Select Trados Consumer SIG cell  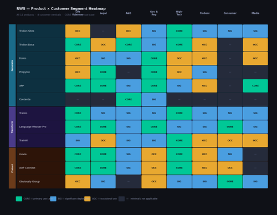click(x=230, y=113)
